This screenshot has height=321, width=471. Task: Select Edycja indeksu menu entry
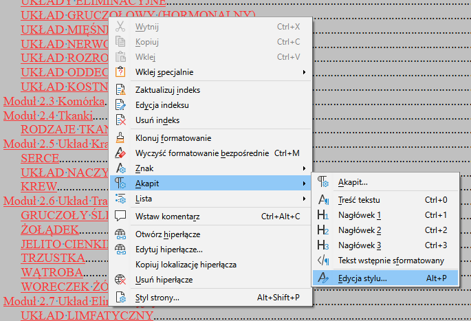pos(210,105)
